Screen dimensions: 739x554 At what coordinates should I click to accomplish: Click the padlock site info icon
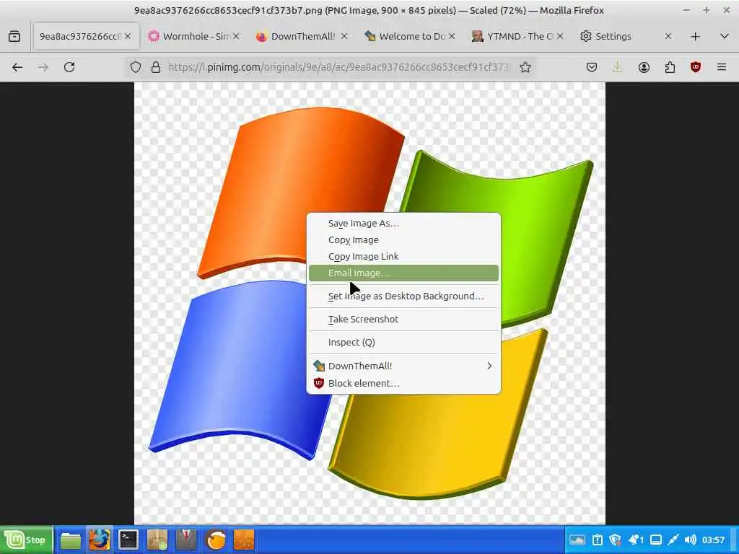tap(156, 67)
